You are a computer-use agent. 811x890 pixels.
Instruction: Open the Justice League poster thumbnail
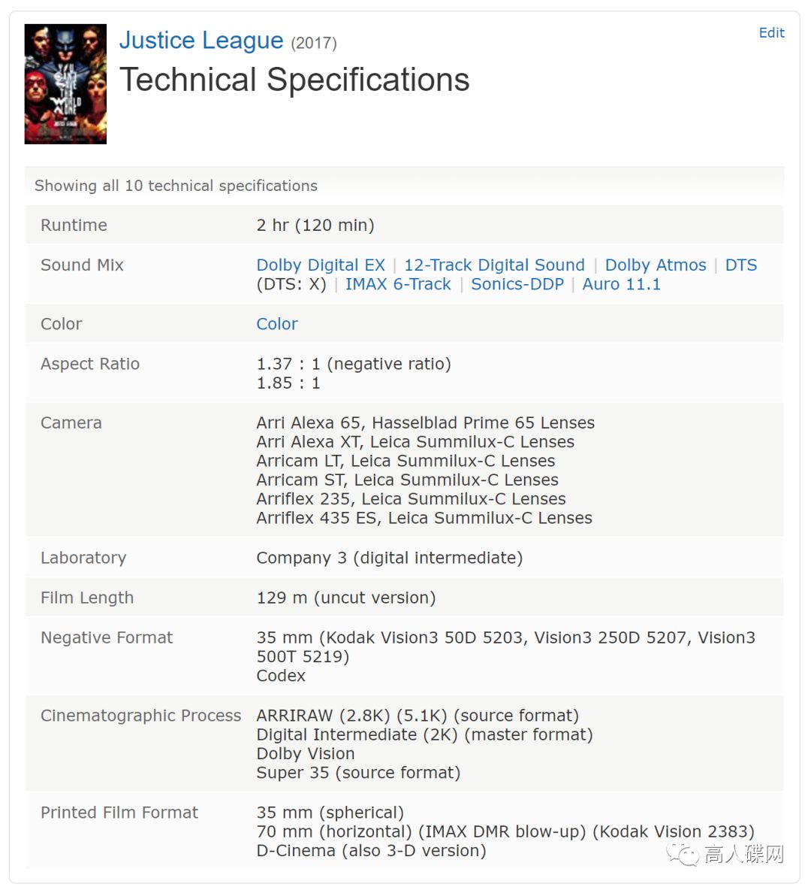point(65,84)
